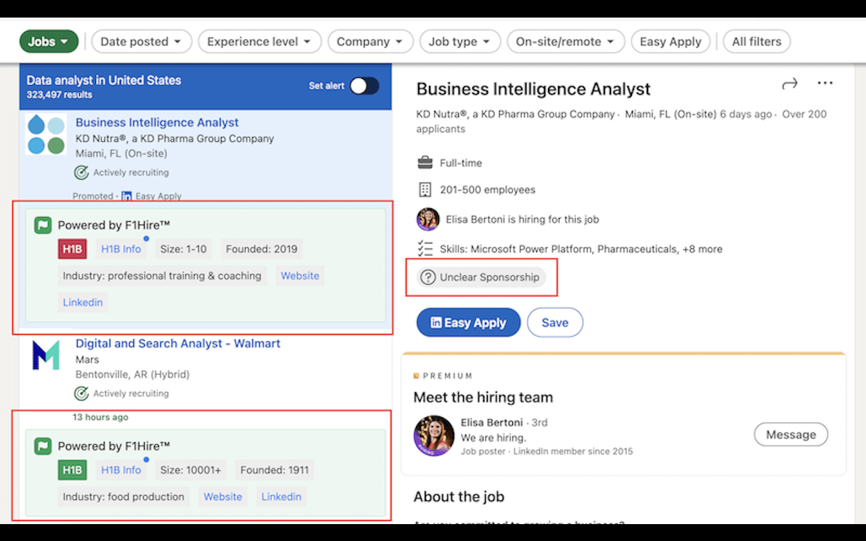Click the green H1B badge
The width and height of the screenshot is (866, 541).
pyautogui.click(x=72, y=470)
